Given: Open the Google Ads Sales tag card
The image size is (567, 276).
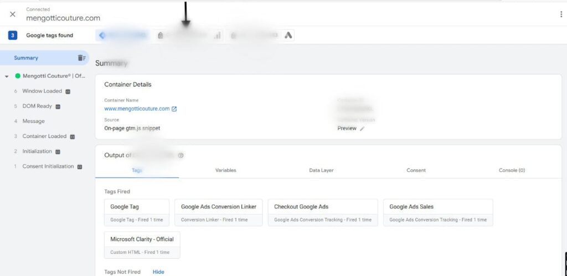Looking at the screenshot, I should [438, 212].
